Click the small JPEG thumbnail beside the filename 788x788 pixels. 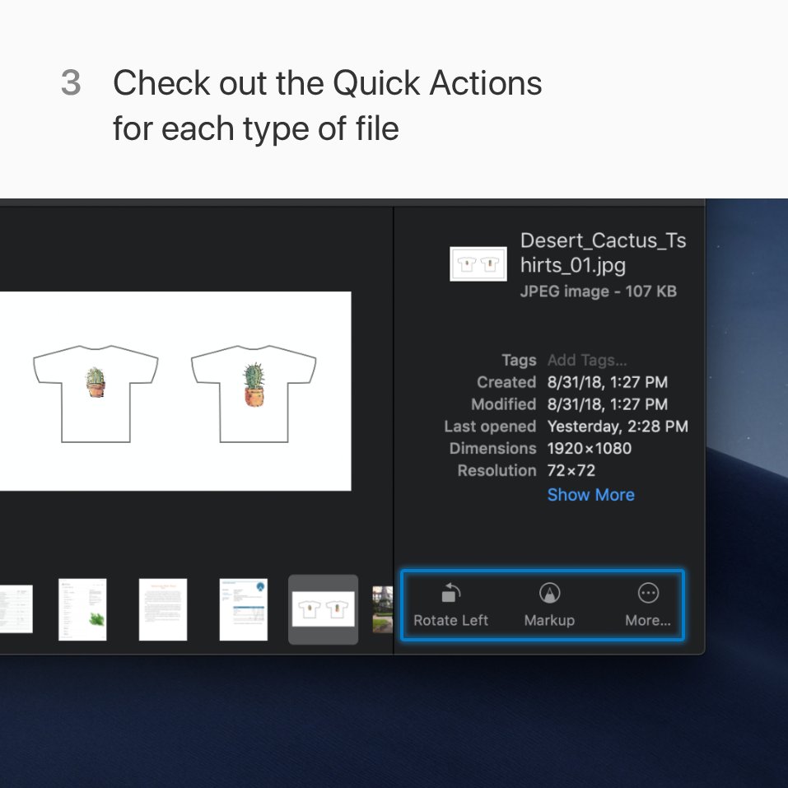pyautogui.click(x=478, y=263)
